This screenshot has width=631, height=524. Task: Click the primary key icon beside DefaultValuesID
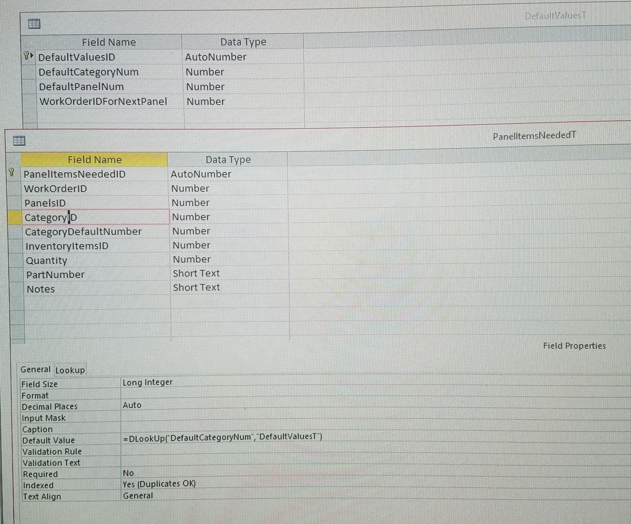(28, 56)
